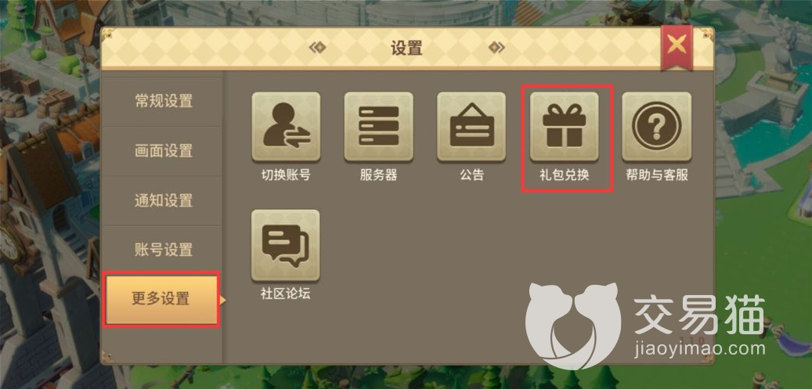Viewport: 812px width, 389px height.
Task: Open the 服务器 server list icon
Action: coord(378,127)
